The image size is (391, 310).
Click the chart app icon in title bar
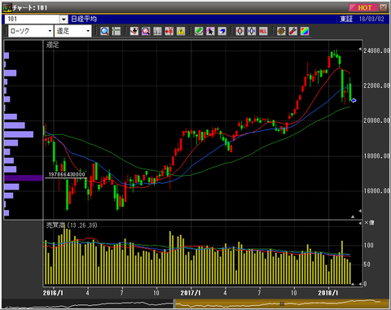pyautogui.click(x=7, y=7)
